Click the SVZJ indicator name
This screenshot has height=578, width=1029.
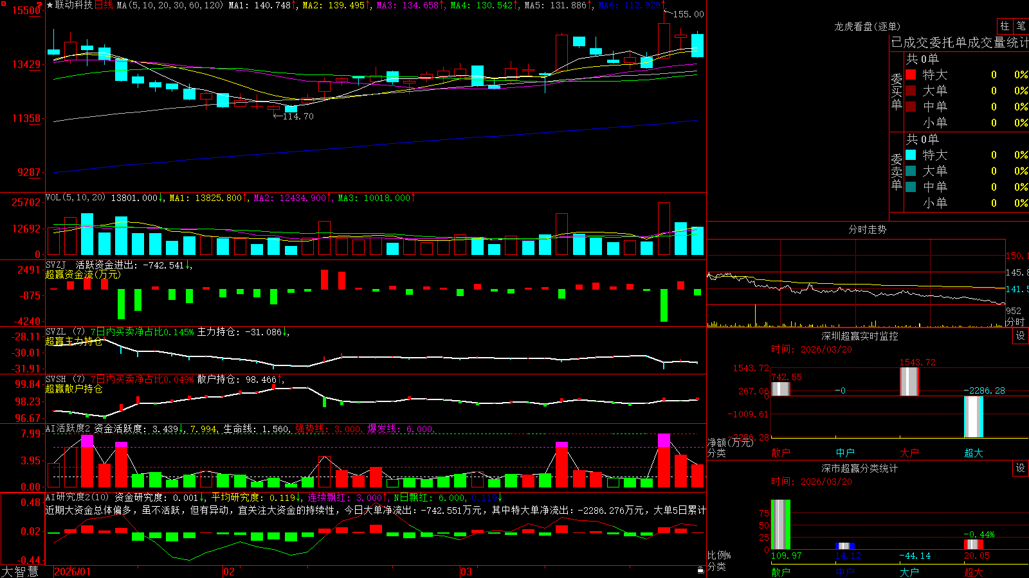pos(56,265)
